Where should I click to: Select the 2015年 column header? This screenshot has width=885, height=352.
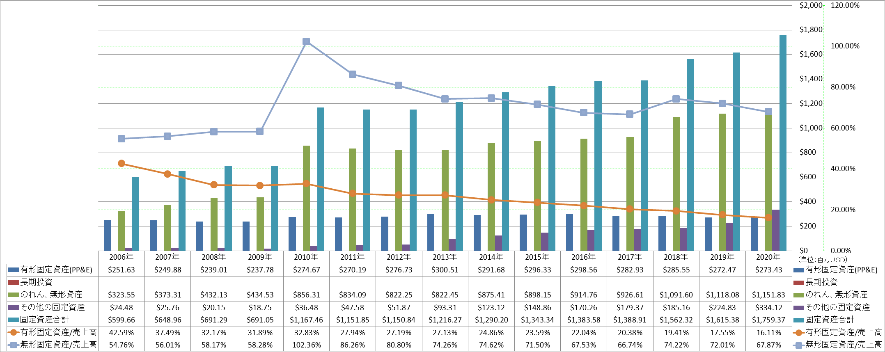tap(537, 257)
